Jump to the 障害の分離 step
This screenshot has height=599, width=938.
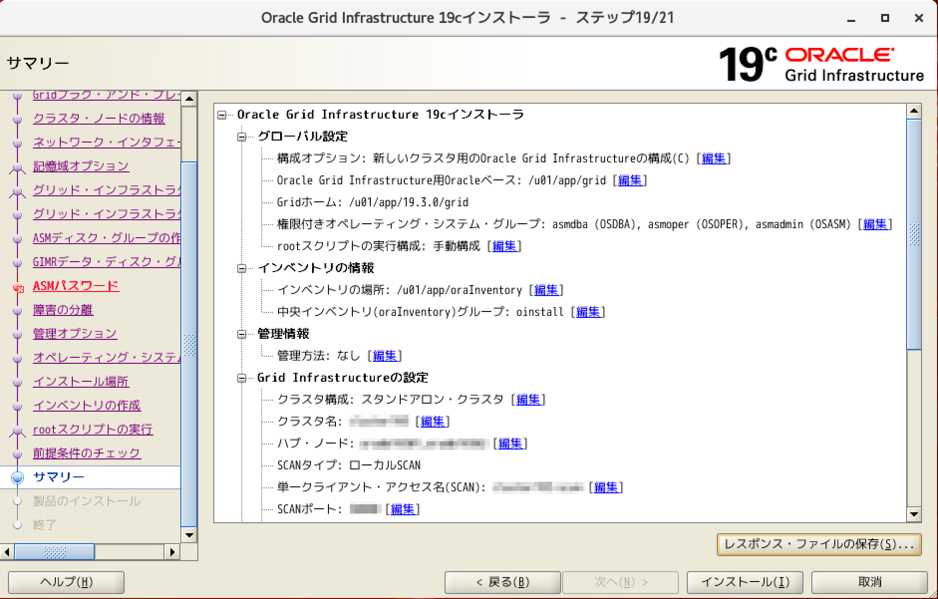[63, 310]
